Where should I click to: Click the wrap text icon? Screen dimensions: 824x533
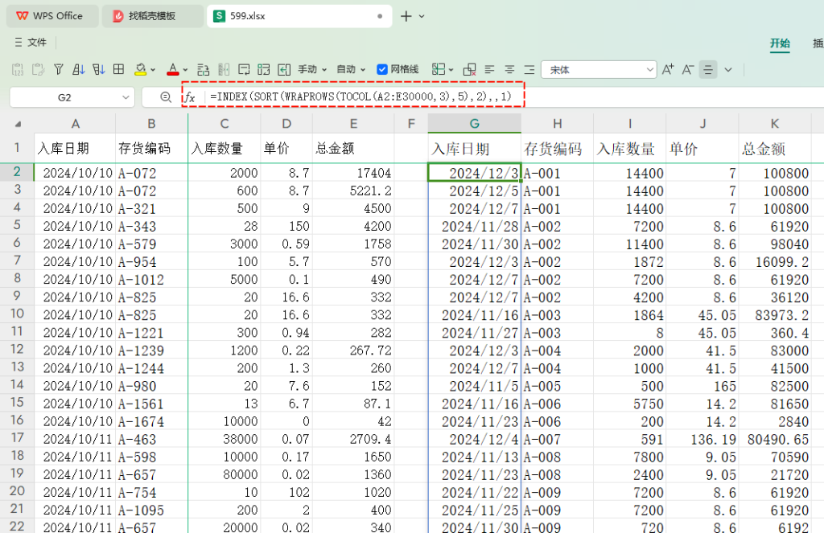coord(244,69)
